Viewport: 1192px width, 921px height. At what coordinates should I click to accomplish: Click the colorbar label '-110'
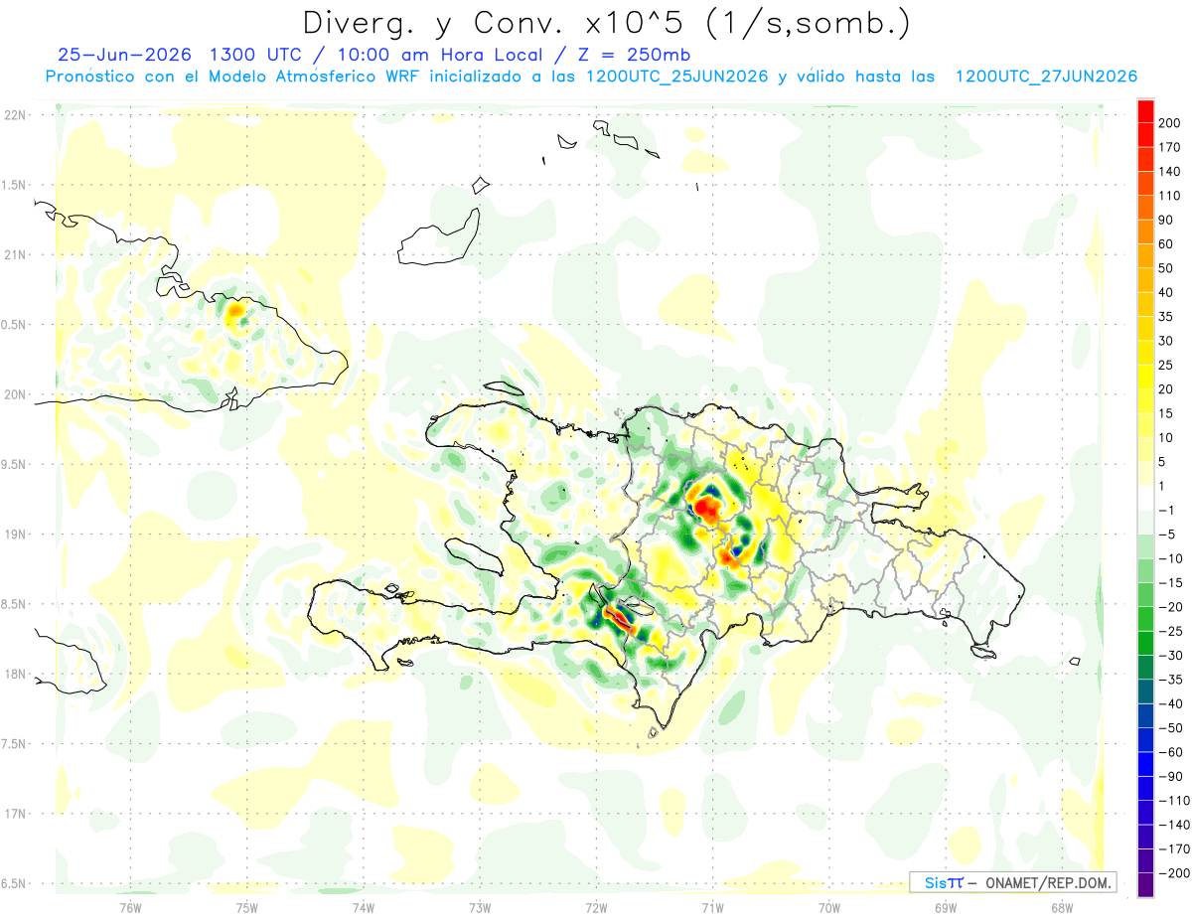[1173, 800]
